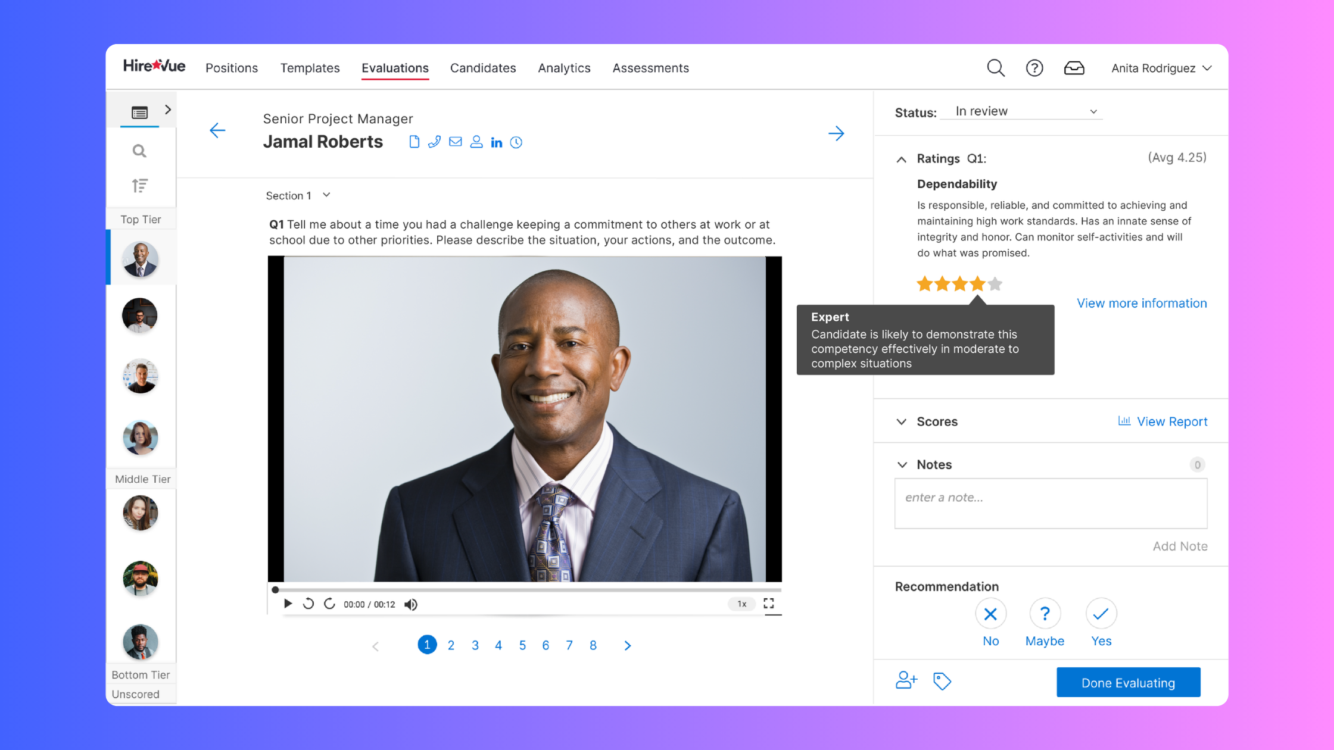Click the enter a note text field
The width and height of the screenshot is (1334, 750).
(1051, 504)
